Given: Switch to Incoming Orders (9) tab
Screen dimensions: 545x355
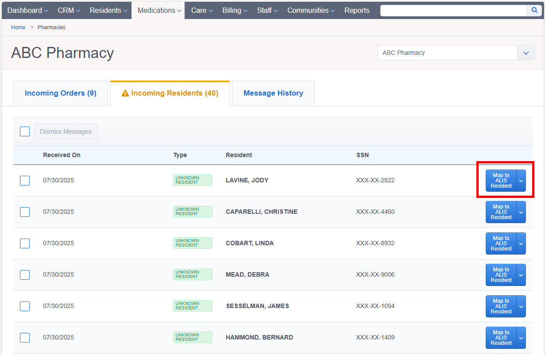Looking at the screenshot, I should 61,93.
